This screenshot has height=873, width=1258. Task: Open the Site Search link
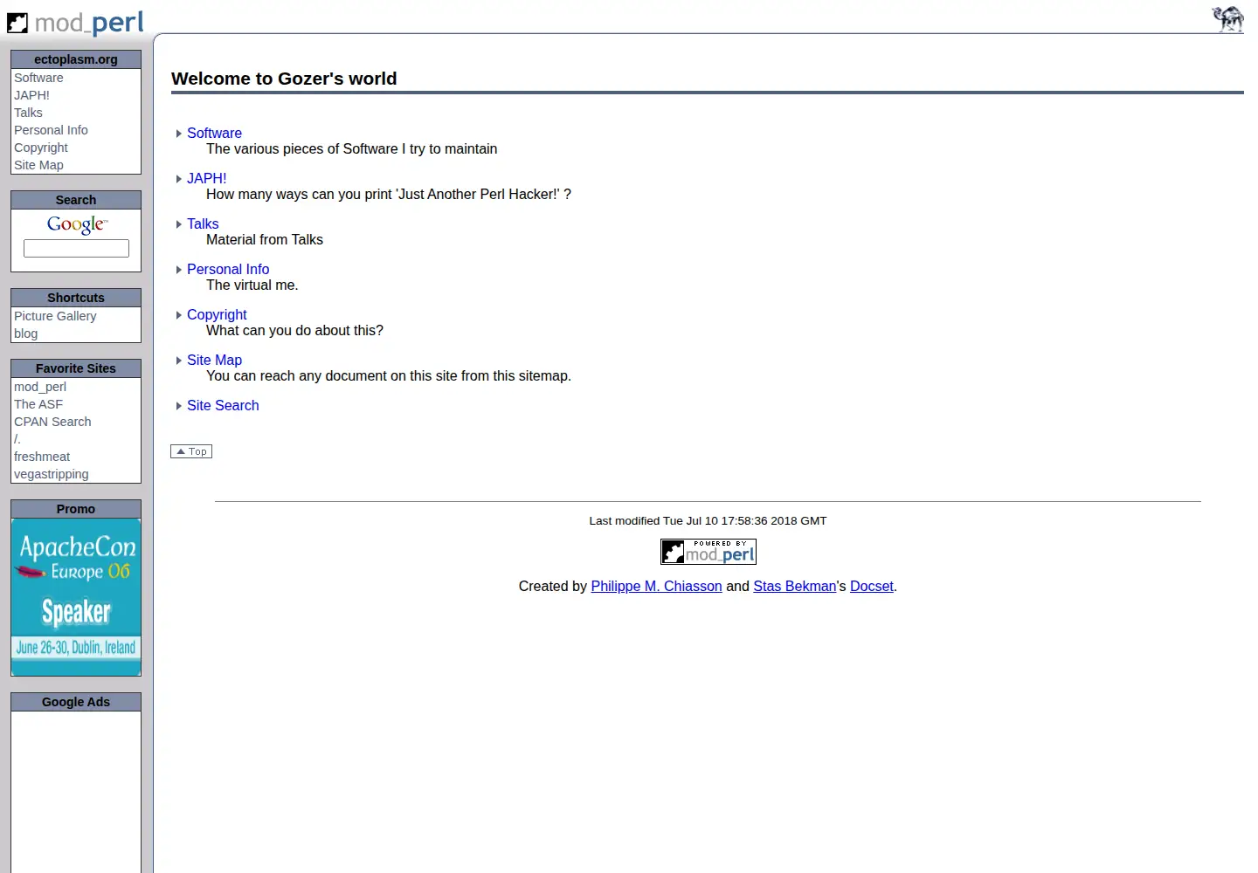point(223,406)
